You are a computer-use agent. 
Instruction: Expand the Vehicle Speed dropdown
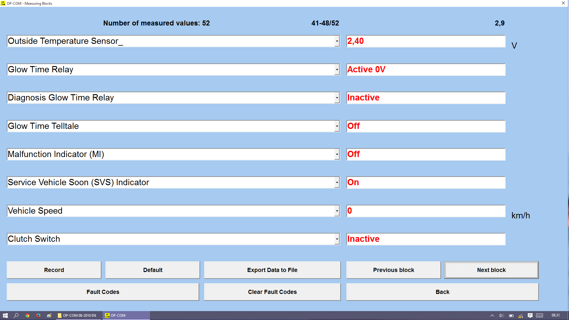(337, 211)
